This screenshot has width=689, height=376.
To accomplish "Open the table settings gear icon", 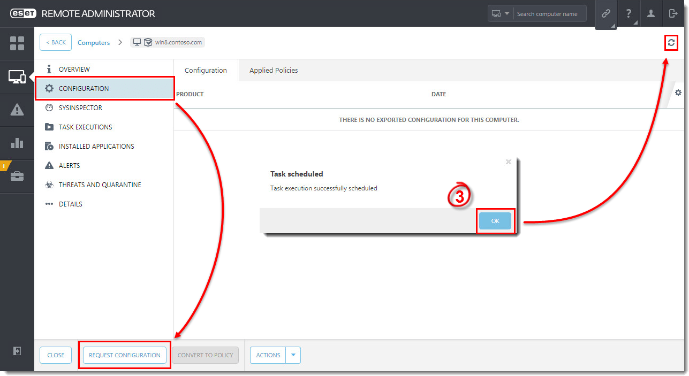I will 678,93.
